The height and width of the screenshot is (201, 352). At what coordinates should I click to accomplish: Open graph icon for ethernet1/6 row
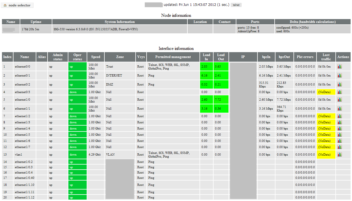(340, 141)
